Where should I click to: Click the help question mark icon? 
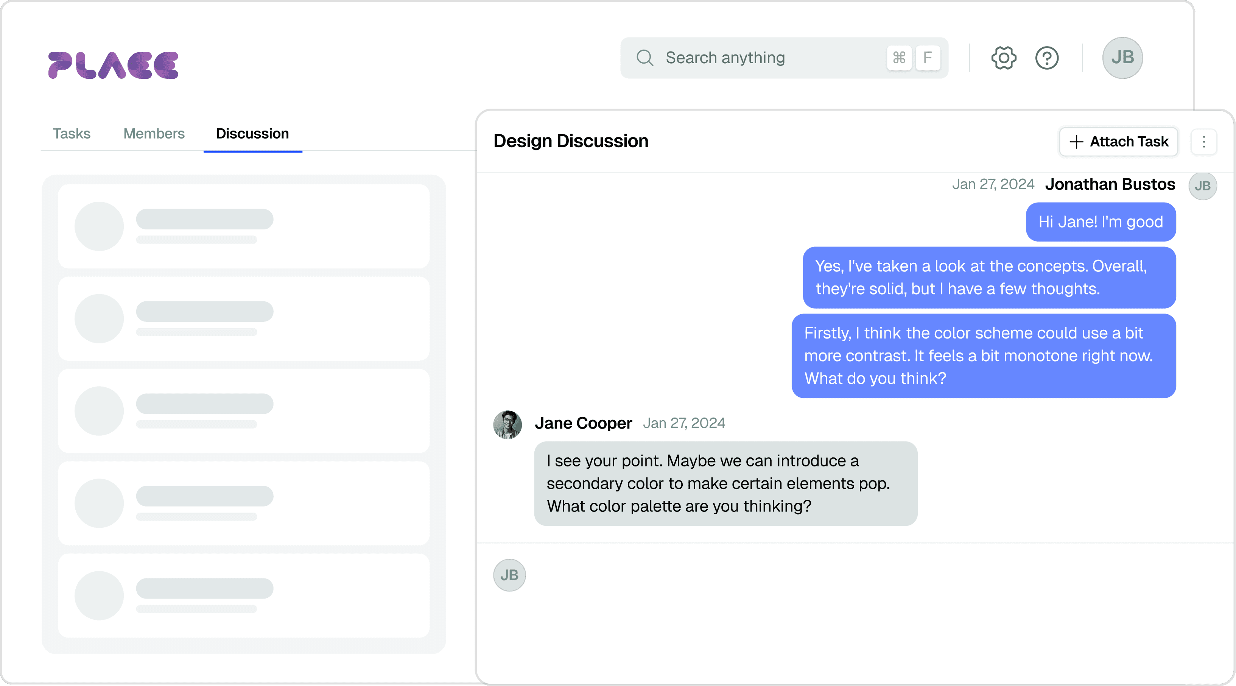(x=1047, y=58)
